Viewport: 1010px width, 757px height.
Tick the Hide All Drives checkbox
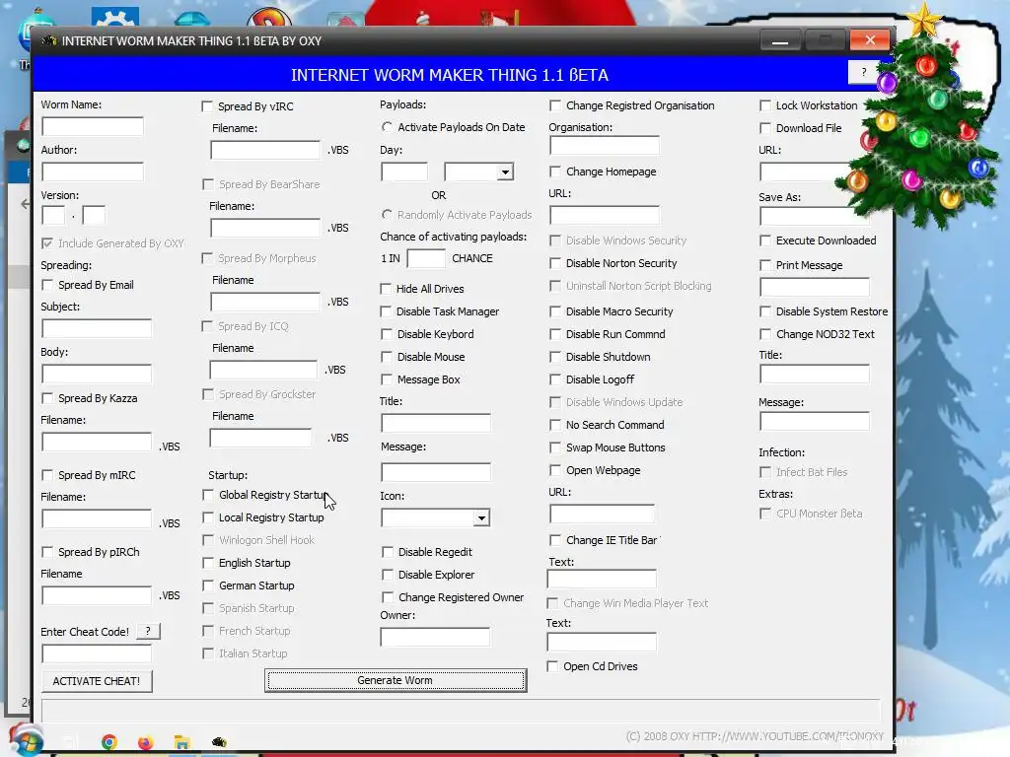[386, 289]
